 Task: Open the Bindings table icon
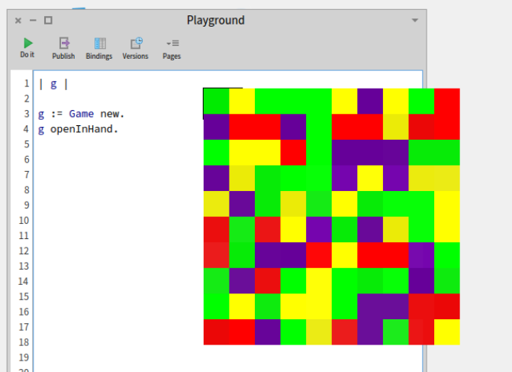100,43
